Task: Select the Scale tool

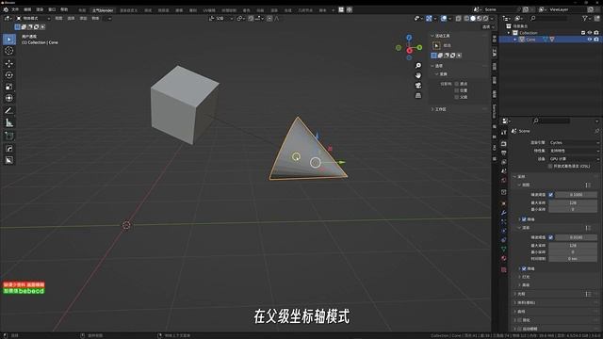Action: point(9,87)
